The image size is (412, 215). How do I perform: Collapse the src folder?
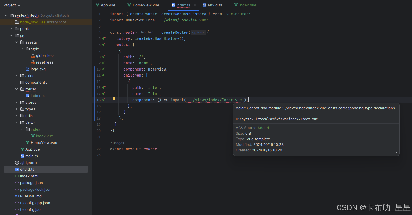[x=11, y=35]
